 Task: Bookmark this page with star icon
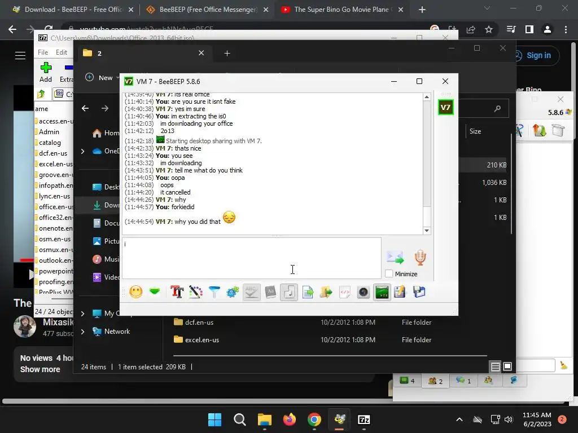[489, 29]
